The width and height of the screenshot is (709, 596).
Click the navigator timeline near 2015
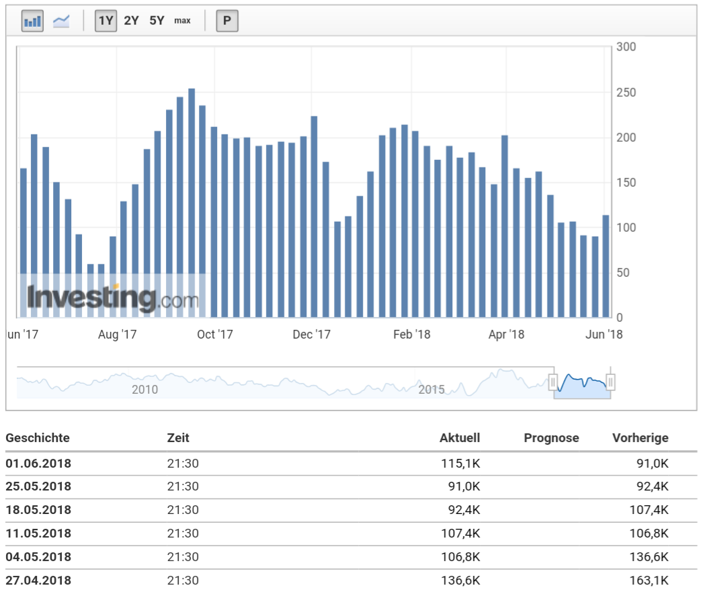(x=431, y=389)
